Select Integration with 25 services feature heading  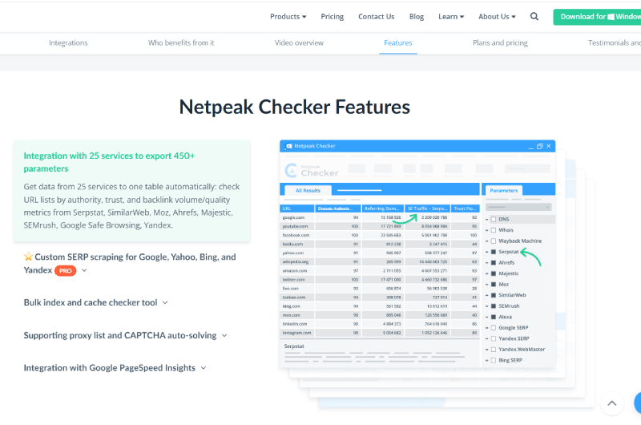point(109,162)
